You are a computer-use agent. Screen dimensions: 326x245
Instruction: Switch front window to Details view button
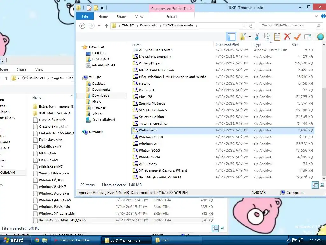[315, 185]
